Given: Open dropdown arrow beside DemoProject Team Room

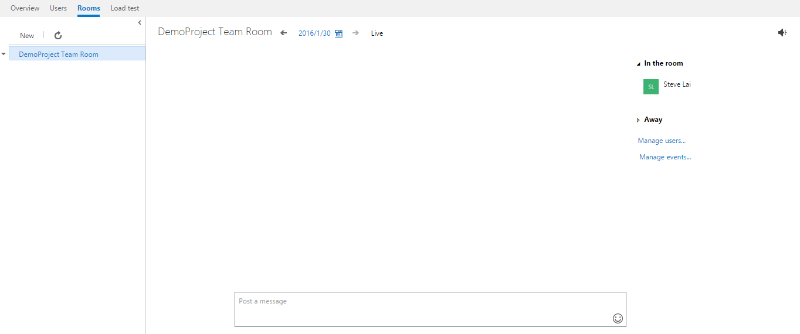Looking at the screenshot, I should point(4,54).
